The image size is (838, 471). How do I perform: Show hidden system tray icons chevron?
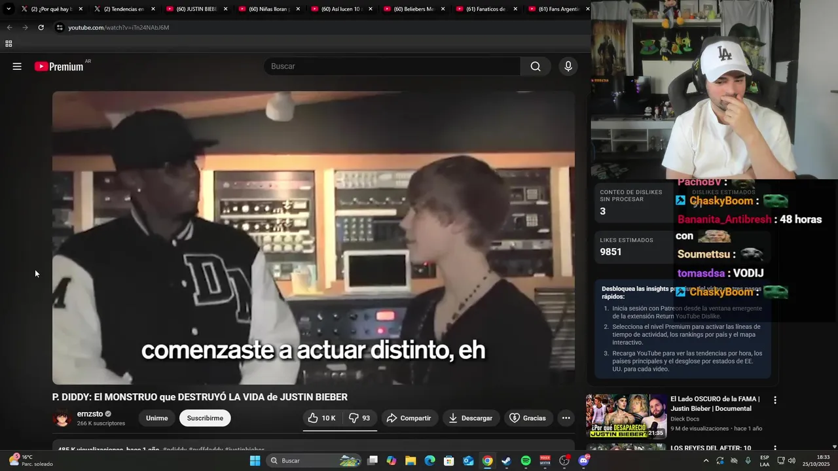click(706, 461)
